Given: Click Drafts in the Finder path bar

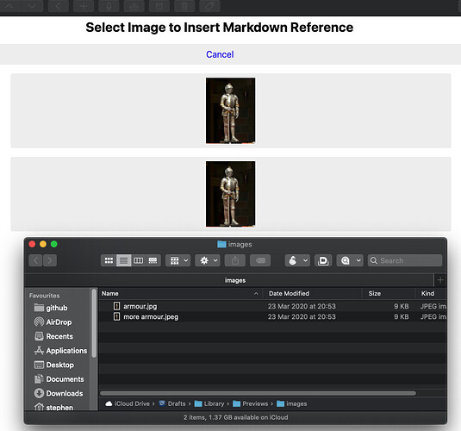Looking at the screenshot, I should tap(172, 403).
